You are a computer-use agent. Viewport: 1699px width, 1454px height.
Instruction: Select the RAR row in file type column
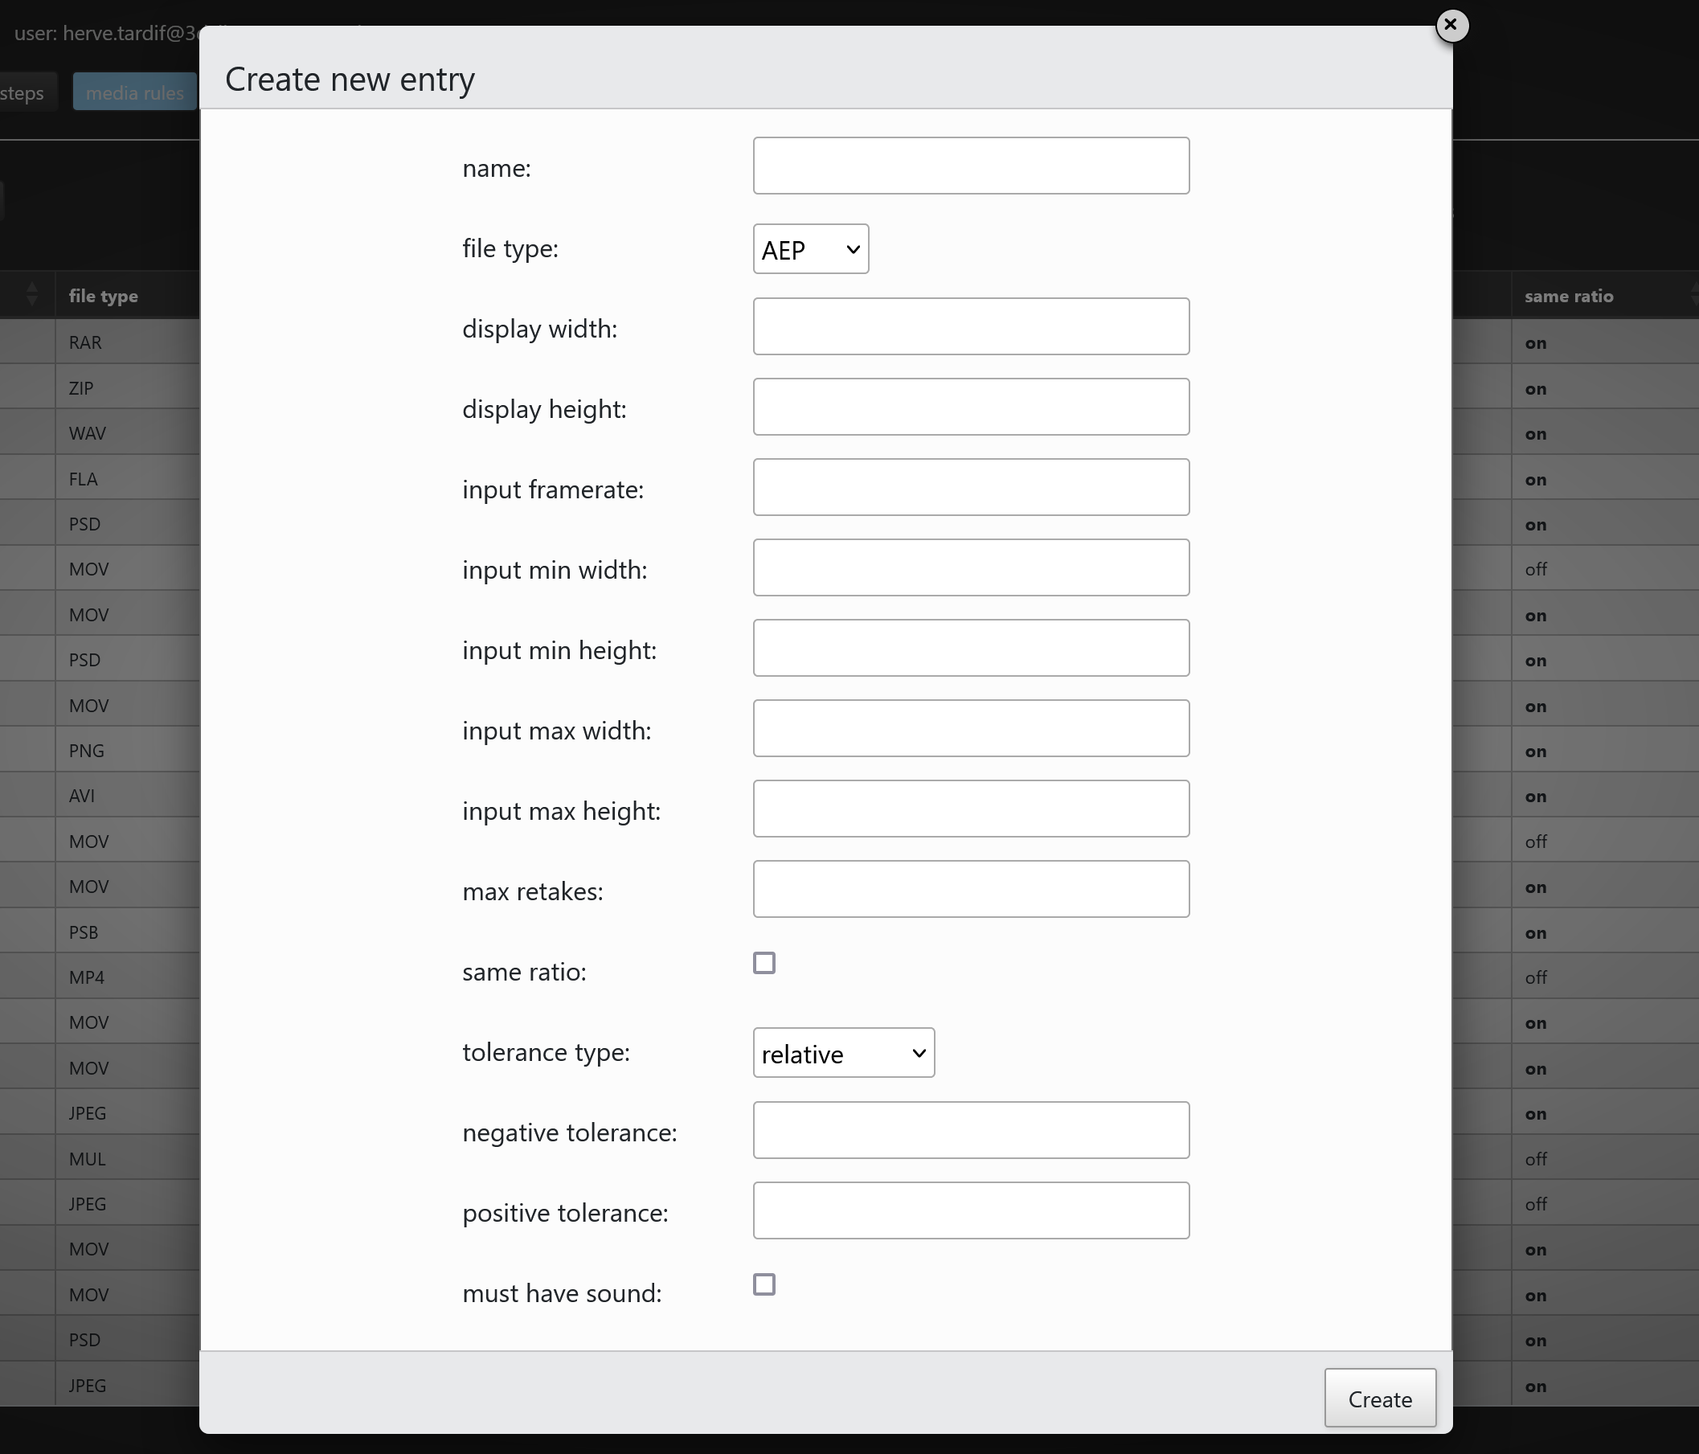(85, 342)
